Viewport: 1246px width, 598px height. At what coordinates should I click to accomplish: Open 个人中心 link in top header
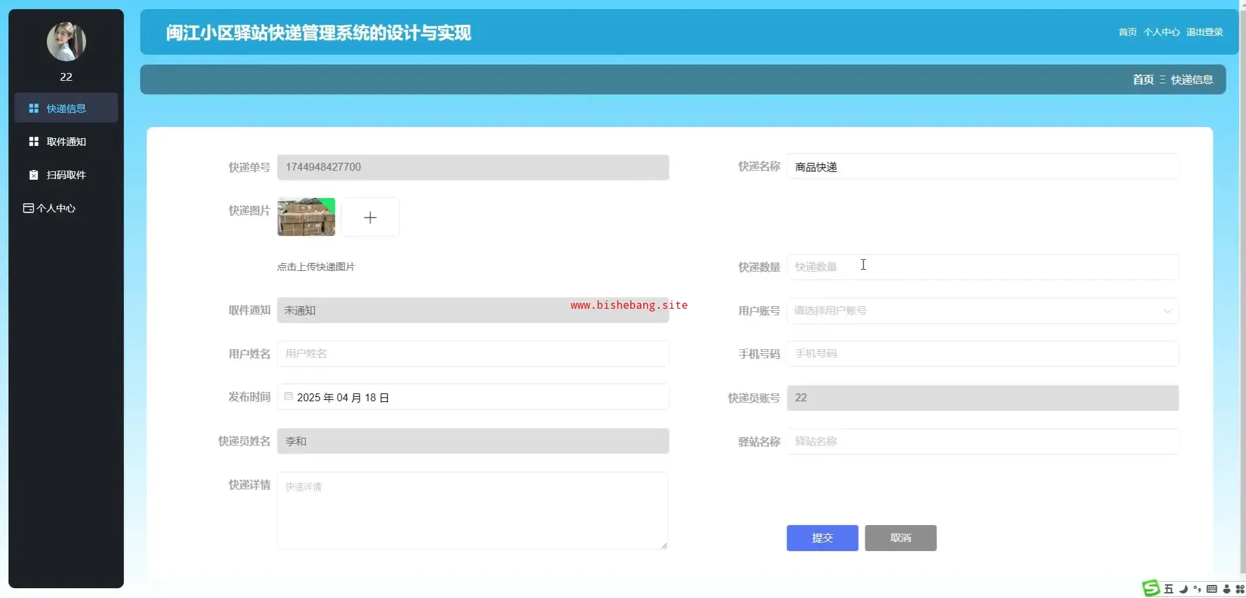tap(1161, 32)
